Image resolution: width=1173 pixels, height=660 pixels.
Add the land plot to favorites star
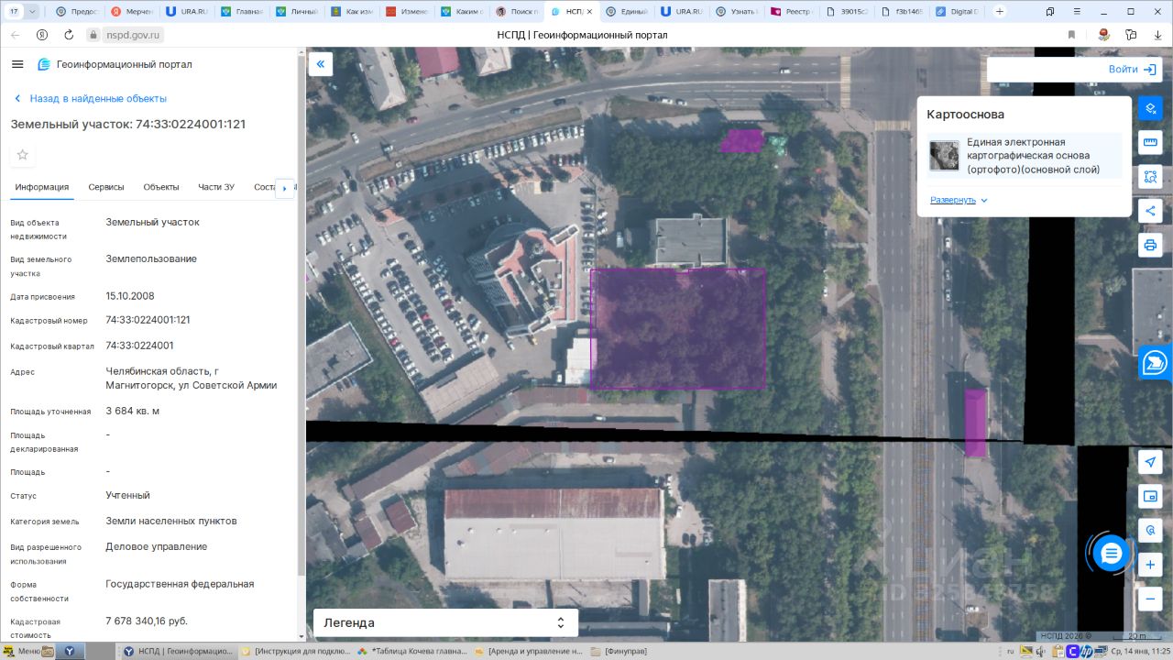click(x=23, y=155)
